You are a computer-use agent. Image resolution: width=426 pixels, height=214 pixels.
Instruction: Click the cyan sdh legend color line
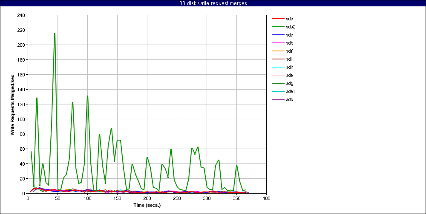[278, 67]
